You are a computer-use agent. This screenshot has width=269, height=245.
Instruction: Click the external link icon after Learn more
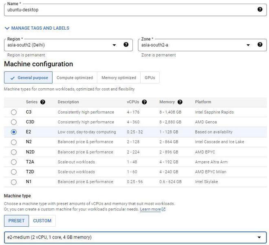click(163, 210)
